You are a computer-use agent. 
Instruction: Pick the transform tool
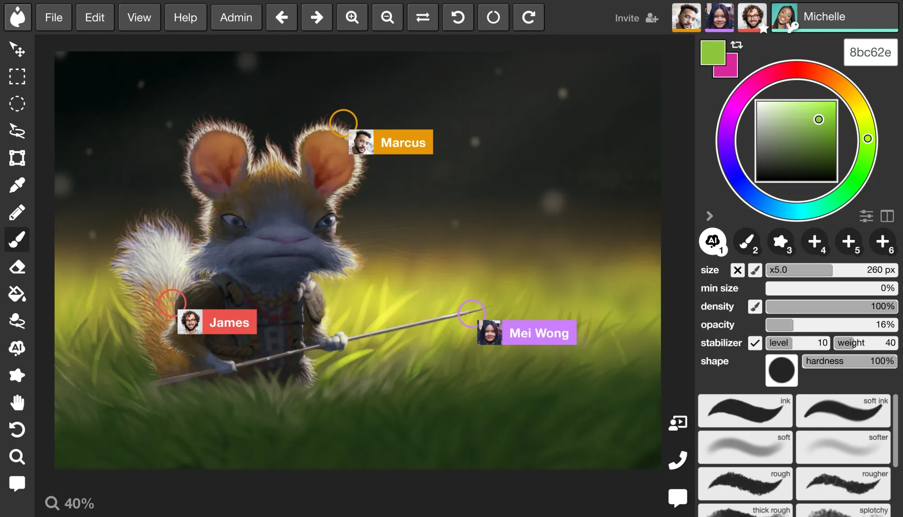[17, 158]
